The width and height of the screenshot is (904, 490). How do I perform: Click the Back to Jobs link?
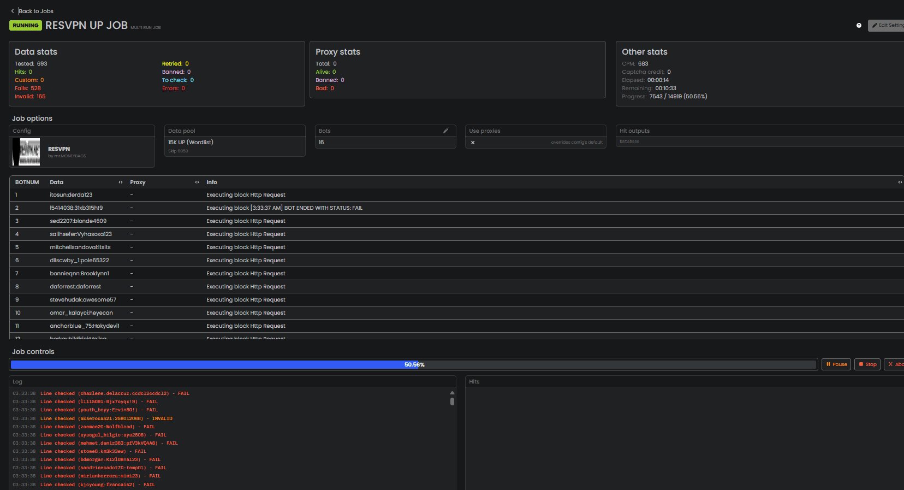36,11
